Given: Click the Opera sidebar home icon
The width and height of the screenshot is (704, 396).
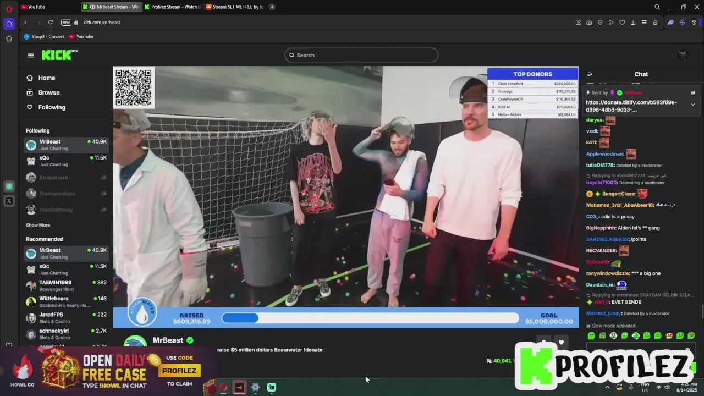Looking at the screenshot, I should [9, 24].
